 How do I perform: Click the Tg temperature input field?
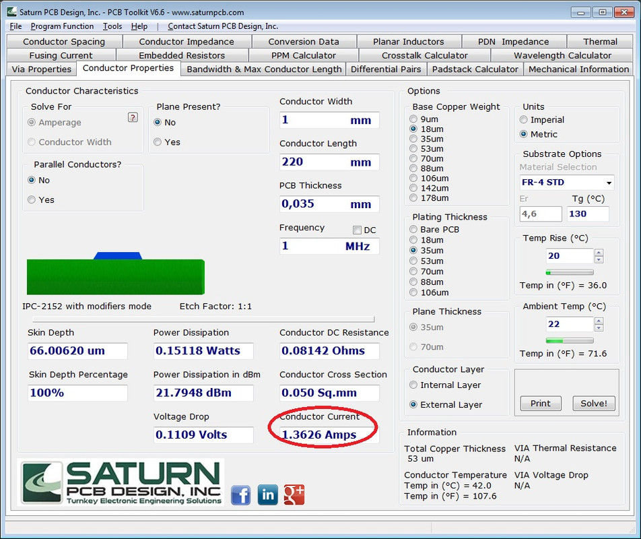[588, 214]
